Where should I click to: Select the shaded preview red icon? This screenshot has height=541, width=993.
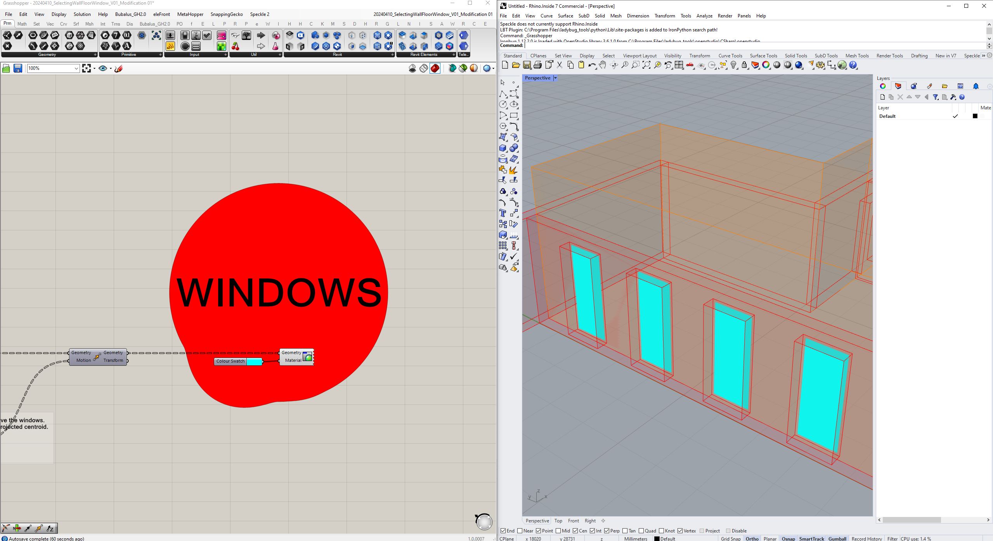pos(435,69)
